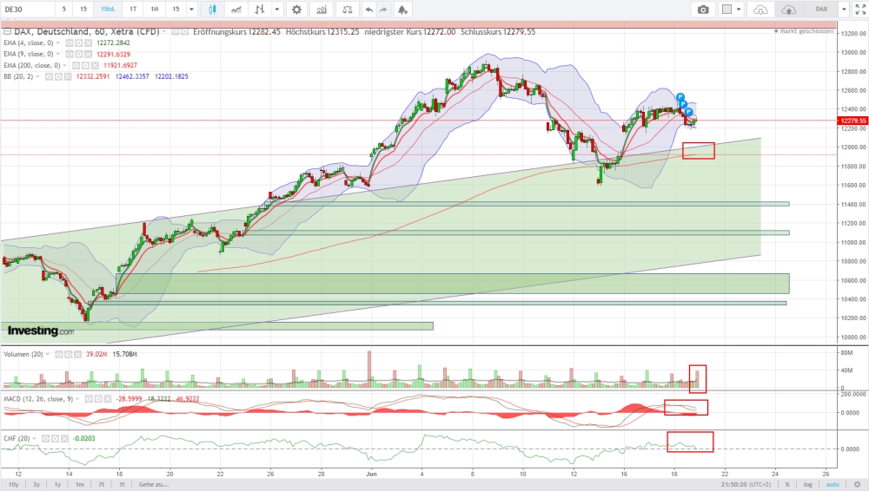Open settings gear for EMA (9, close, 0)
The image size is (869, 491).
click(x=79, y=55)
